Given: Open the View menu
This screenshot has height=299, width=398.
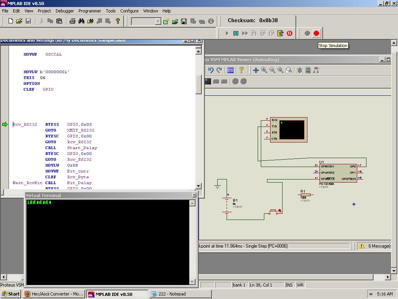Looking at the screenshot, I should pyautogui.click(x=29, y=11).
